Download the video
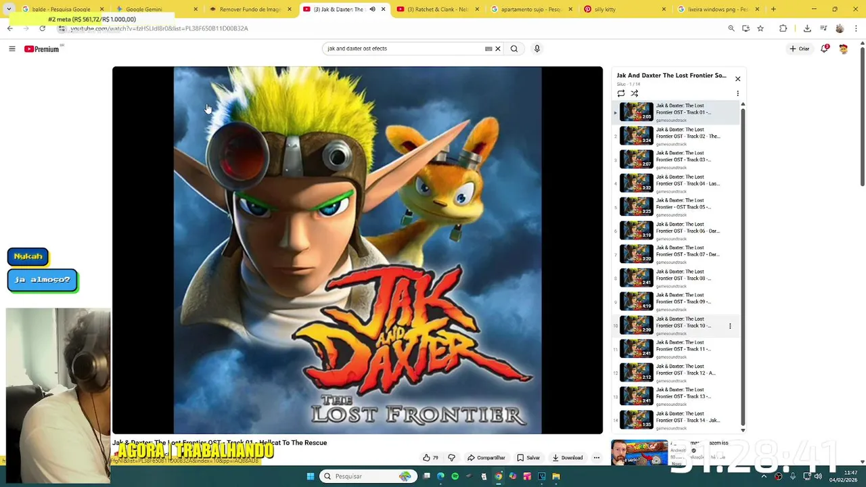 tap(567, 458)
